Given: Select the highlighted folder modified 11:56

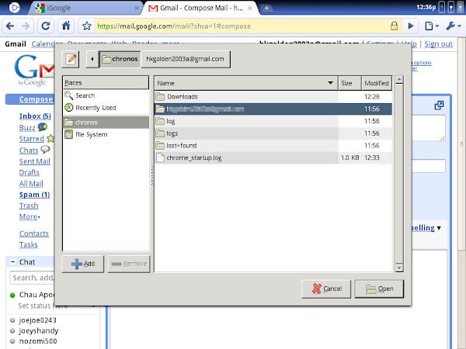Looking at the screenshot, I should click(x=273, y=109).
